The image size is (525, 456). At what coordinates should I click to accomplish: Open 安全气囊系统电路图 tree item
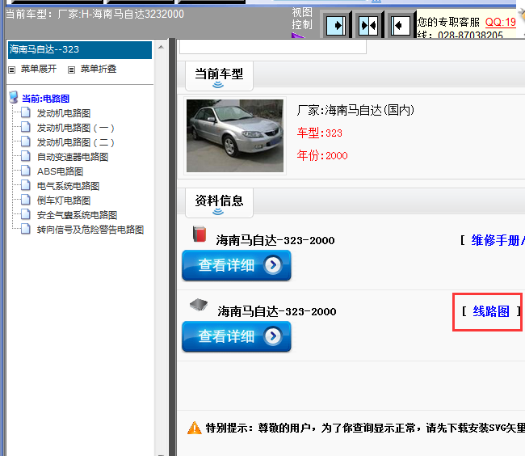(77, 215)
